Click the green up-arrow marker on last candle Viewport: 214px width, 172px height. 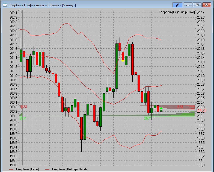(161, 109)
